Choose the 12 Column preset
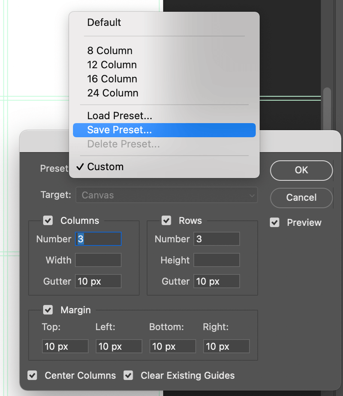Image resolution: width=343 pixels, height=396 pixels. (112, 65)
